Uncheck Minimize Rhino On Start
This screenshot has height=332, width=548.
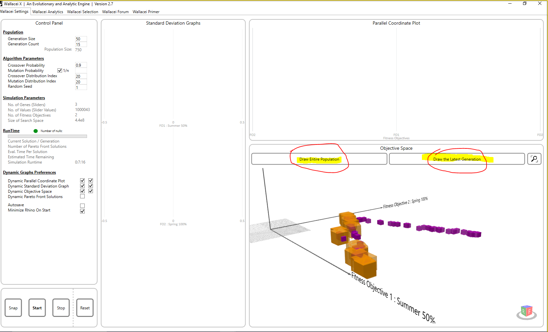coord(82,211)
